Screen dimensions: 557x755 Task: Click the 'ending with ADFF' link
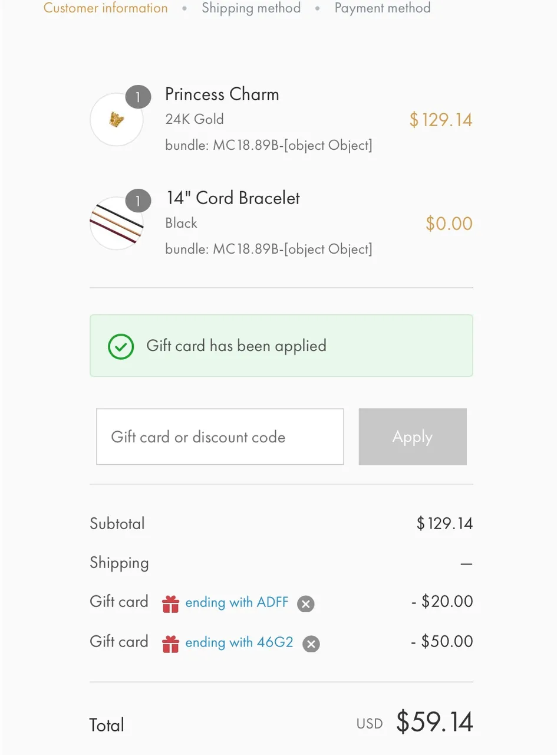point(237,602)
